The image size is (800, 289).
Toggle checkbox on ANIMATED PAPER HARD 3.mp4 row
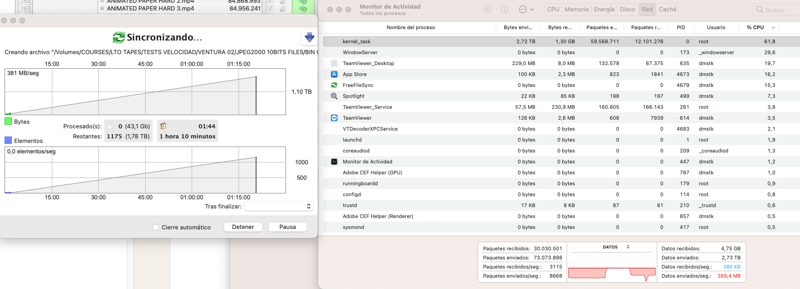(270, 8)
